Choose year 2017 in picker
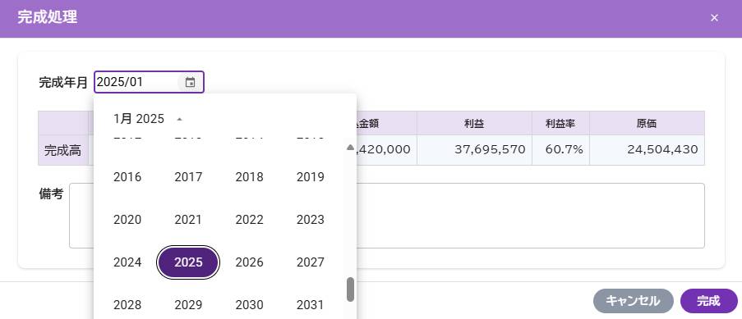 click(x=188, y=177)
